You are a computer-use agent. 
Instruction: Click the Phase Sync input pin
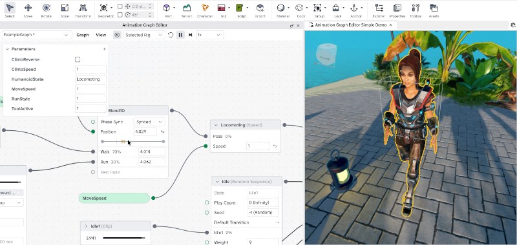93,122
